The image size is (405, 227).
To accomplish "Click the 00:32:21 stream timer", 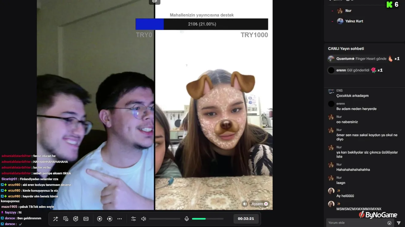I will pos(246,218).
